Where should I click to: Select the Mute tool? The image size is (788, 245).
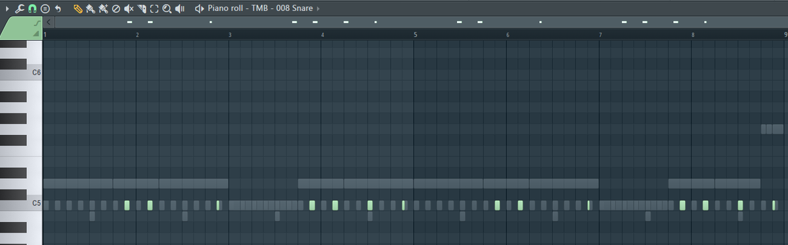pos(129,9)
